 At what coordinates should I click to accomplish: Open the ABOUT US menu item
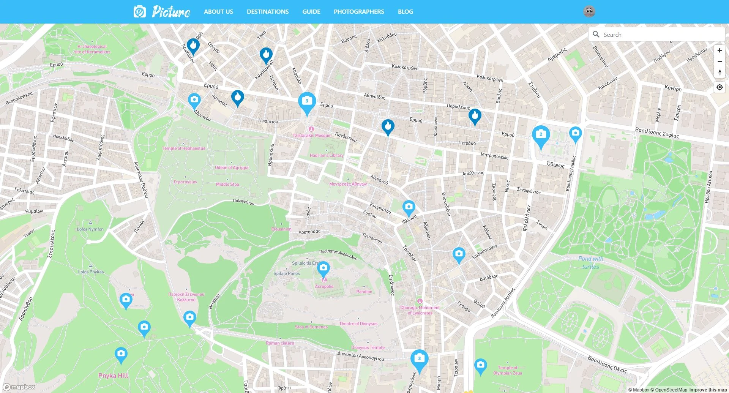218,12
